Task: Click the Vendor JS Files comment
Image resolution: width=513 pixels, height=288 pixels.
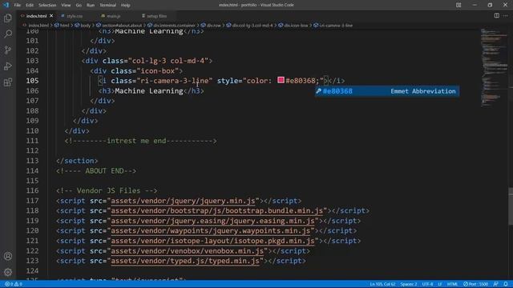Action: point(107,190)
